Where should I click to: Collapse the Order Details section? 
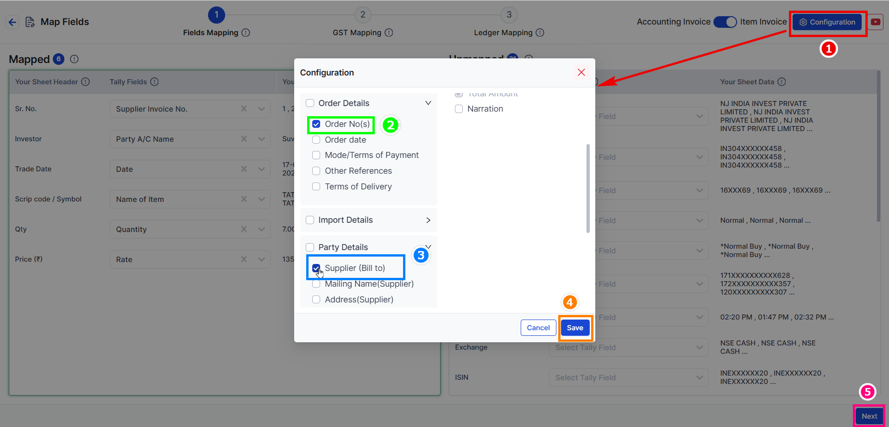click(x=428, y=103)
